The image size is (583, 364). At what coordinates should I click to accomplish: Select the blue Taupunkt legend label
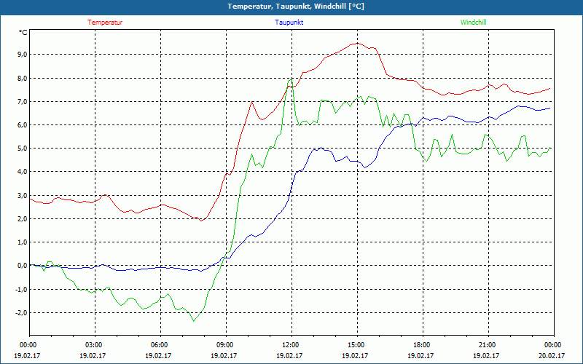click(289, 23)
